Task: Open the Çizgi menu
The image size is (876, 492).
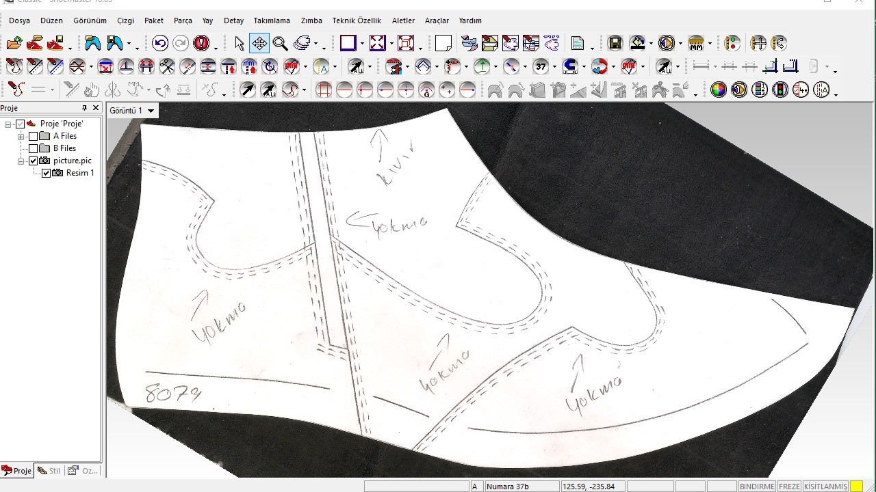Action: (x=125, y=20)
